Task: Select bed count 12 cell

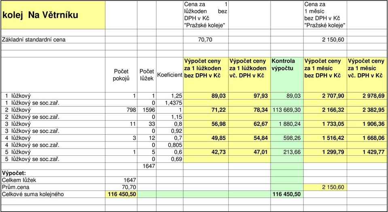Action: (x=147, y=138)
